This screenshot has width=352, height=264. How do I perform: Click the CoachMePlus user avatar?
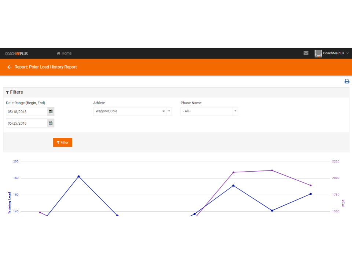pos(318,54)
